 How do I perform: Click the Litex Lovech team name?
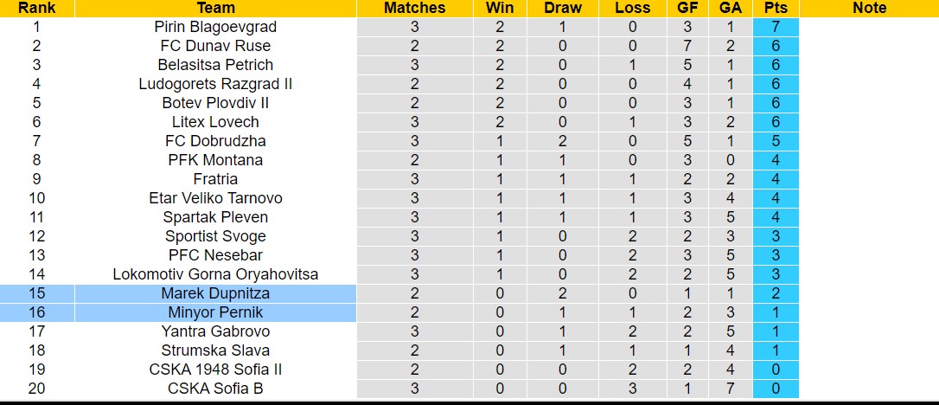click(x=215, y=122)
